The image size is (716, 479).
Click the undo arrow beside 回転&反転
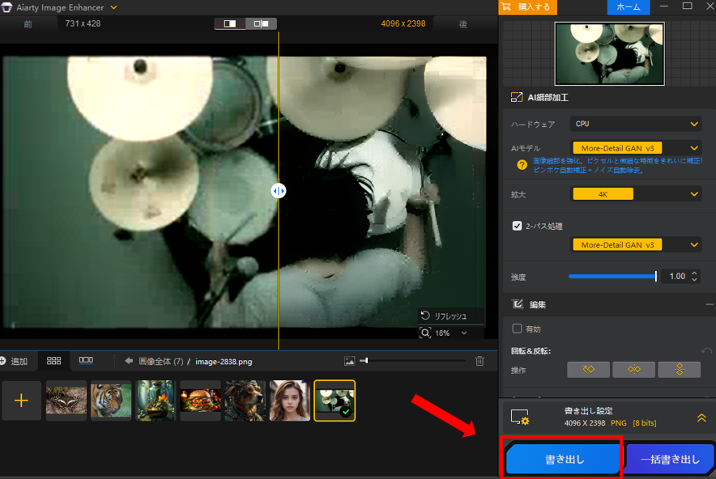click(x=706, y=351)
